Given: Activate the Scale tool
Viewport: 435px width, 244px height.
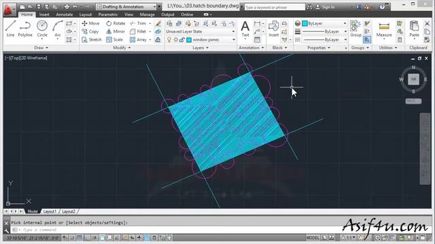Looking at the screenshot, I should [x=114, y=39].
